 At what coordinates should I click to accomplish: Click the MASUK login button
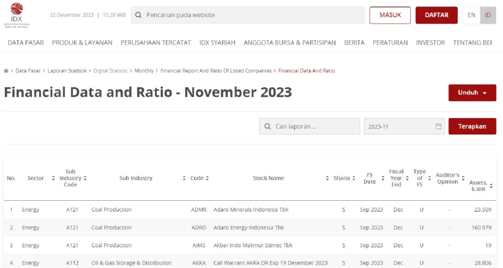click(390, 15)
